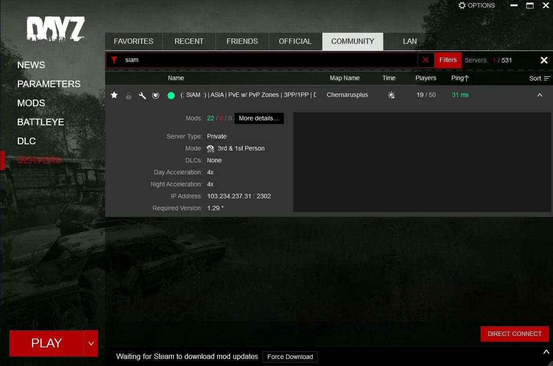This screenshot has height=366, width=553.
Task: Toggle favorite star for SIAM server
Action: (114, 95)
